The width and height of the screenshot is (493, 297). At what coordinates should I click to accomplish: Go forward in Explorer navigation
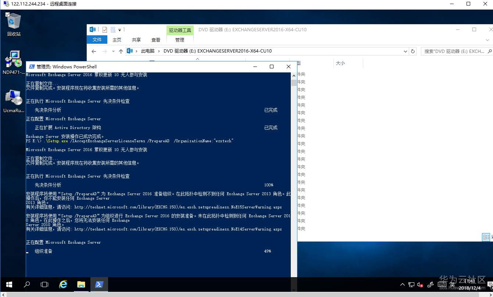pyautogui.click(x=104, y=51)
